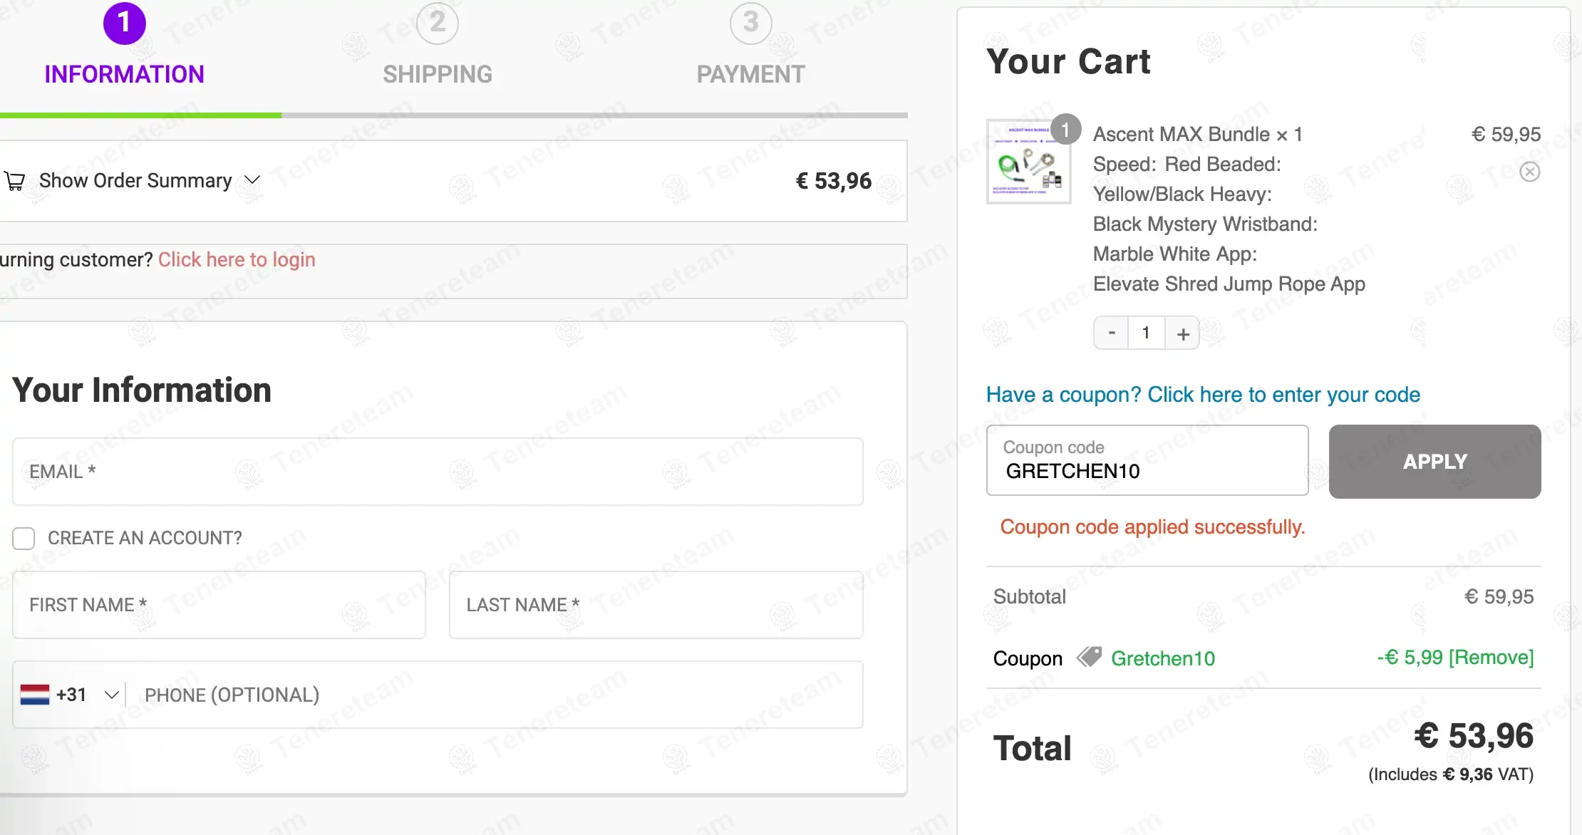Remove Ascent MAX Bundle with the X icon
1582x835 pixels.
point(1529,172)
